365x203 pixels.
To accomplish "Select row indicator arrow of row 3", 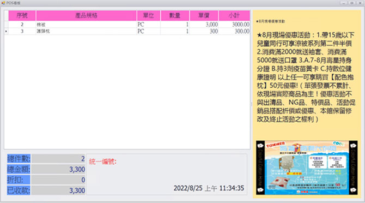I will click(6, 31).
